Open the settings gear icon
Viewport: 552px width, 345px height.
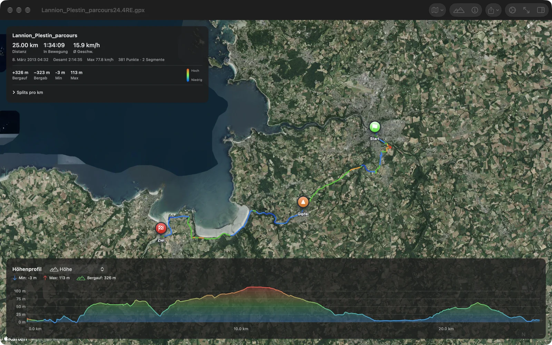click(512, 10)
